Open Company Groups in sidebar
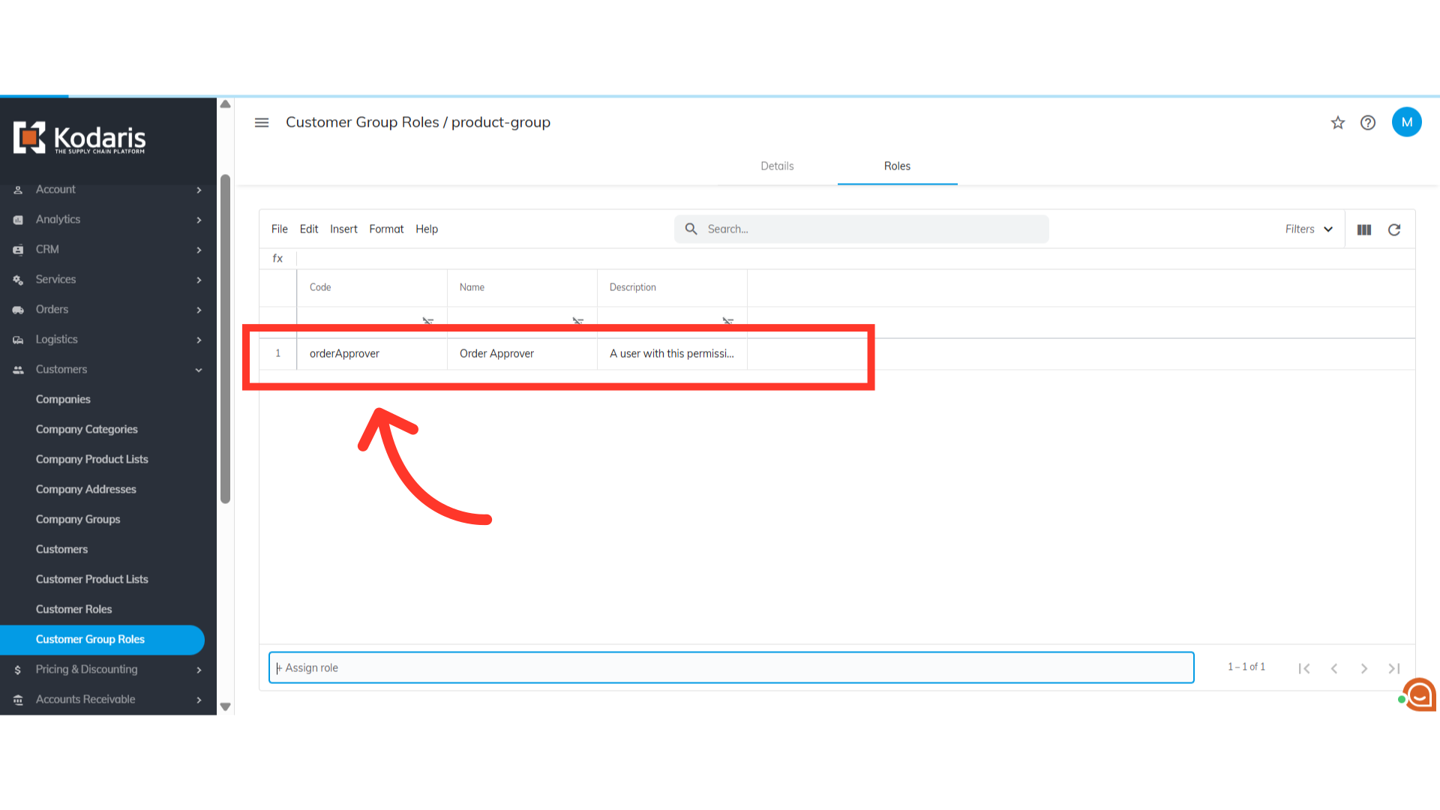 [x=78, y=519]
